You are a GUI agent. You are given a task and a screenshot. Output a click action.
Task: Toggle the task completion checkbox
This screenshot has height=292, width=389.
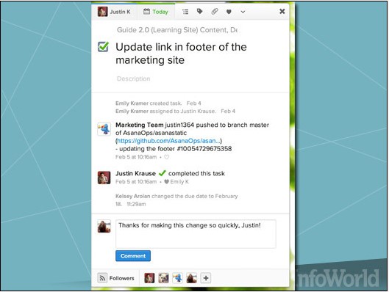(103, 46)
